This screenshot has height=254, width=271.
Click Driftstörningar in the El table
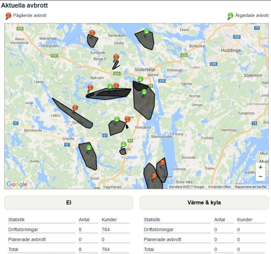[x=23, y=230]
